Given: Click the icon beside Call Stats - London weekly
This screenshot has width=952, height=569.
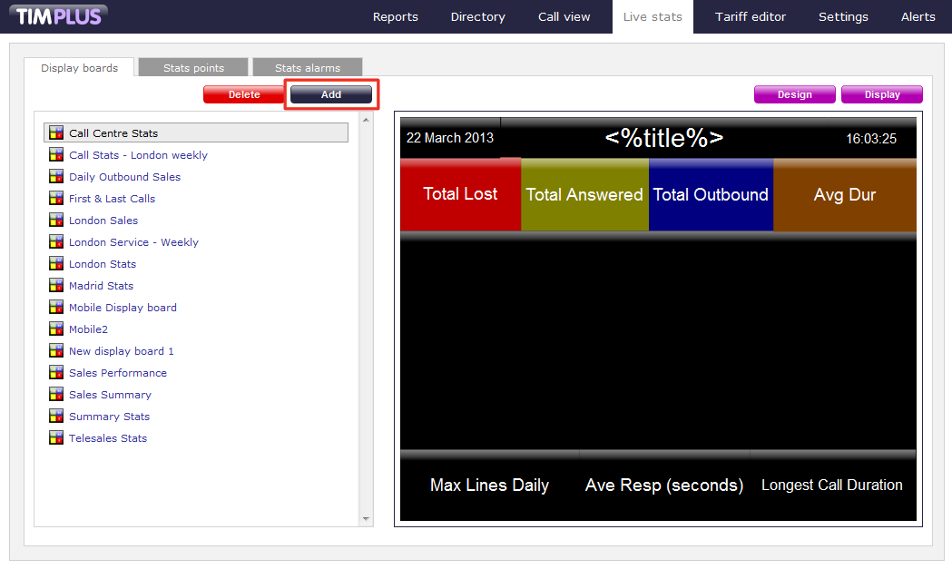Looking at the screenshot, I should pyautogui.click(x=56, y=155).
